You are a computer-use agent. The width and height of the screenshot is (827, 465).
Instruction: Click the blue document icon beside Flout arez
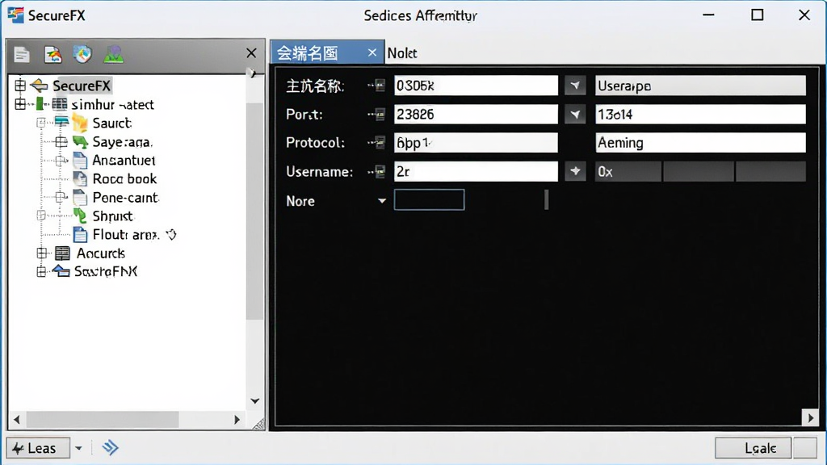(80, 235)
